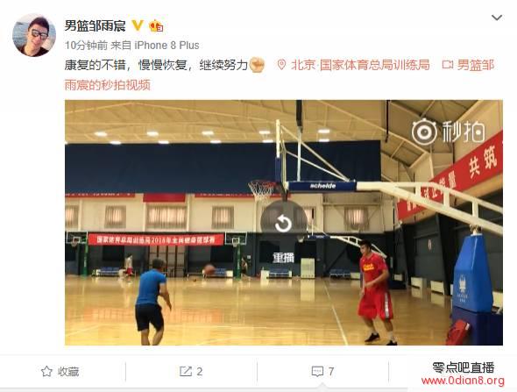Click the fist emoji in post
Viewport: 517px width, 392px height.
[257, 65]
